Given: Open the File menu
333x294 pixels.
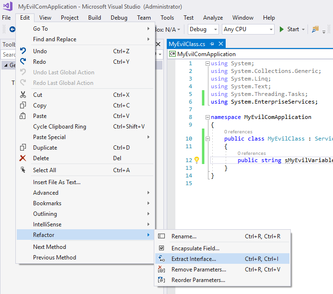Looking at the screenshot, I should tap(6, 18).
